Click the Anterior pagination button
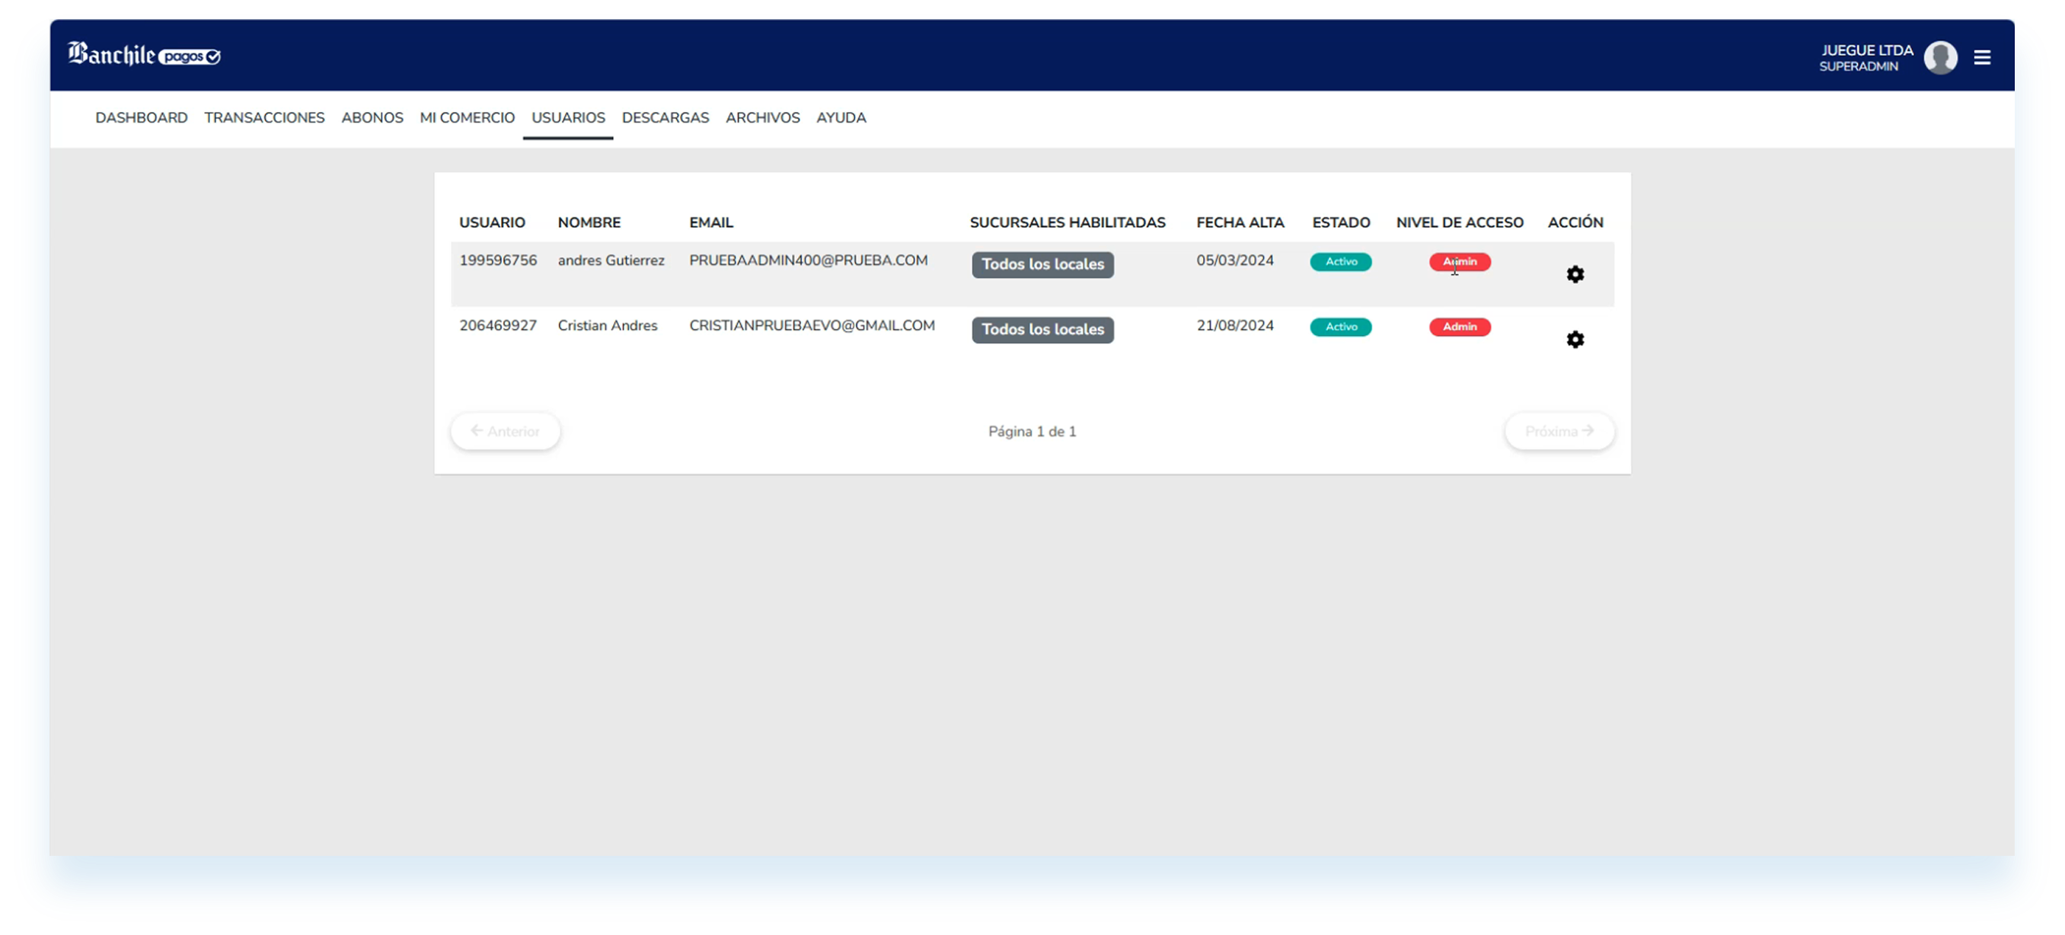Viewport: 2065px width, 935px height. point(505,432)
